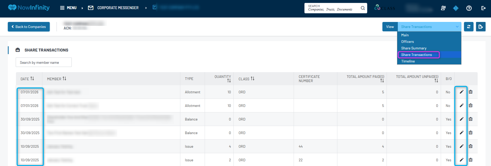Click the blue diamond icon in header

tap(456, 8)
